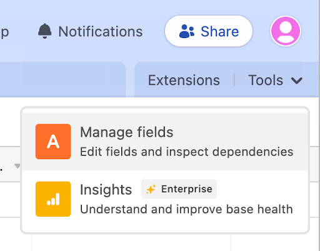The width and height of the screenshot is (320, 251).
Task: Open Notifications
Action: pyautogui.click(x=90, y=31)
